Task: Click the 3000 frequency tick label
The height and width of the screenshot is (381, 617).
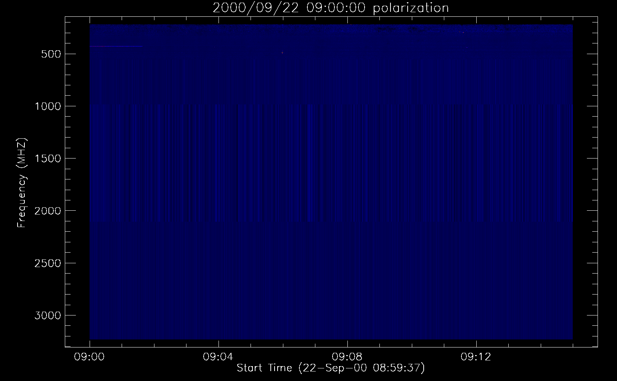Action: tap(47, 315)
